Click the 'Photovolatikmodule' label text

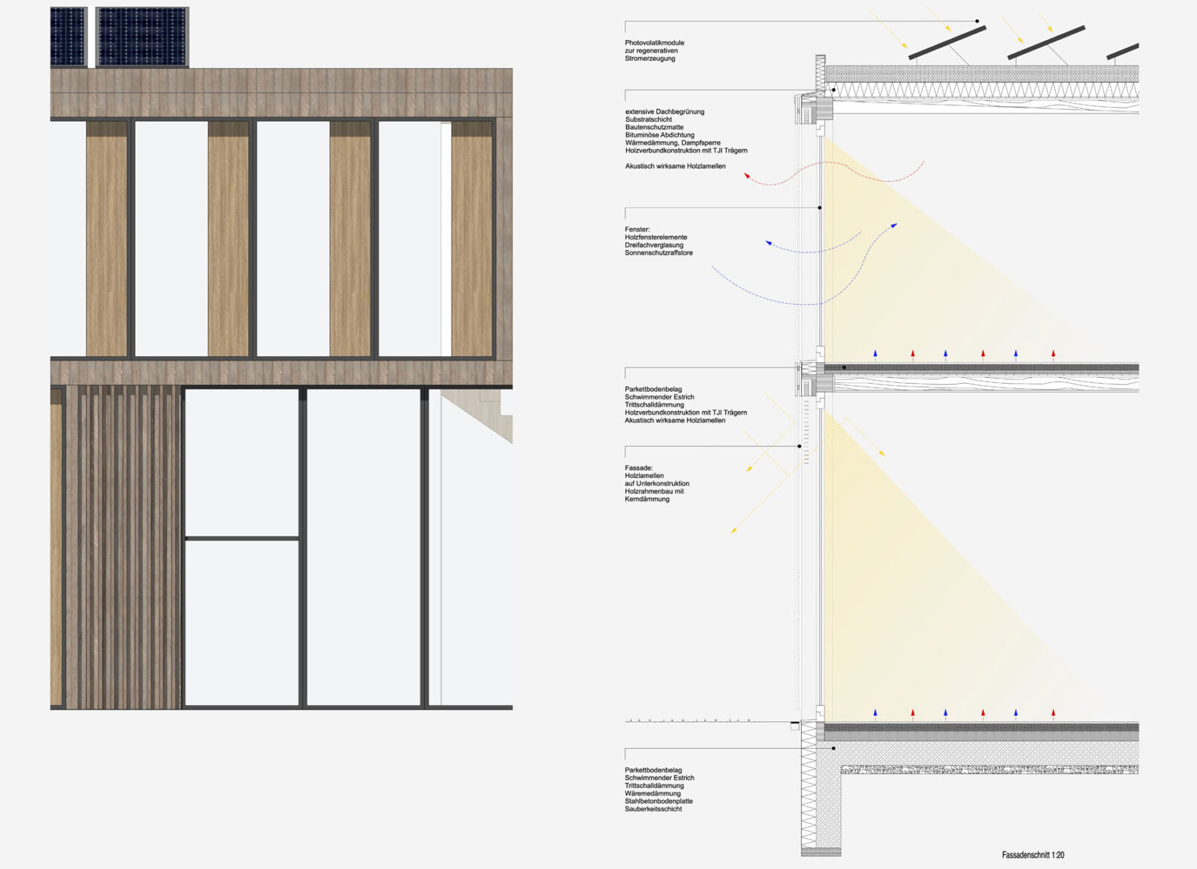[x=654, y=43]
